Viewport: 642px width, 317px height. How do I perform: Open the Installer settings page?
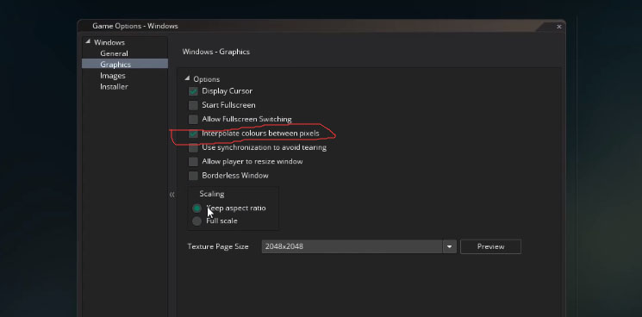tap(114, 86)
